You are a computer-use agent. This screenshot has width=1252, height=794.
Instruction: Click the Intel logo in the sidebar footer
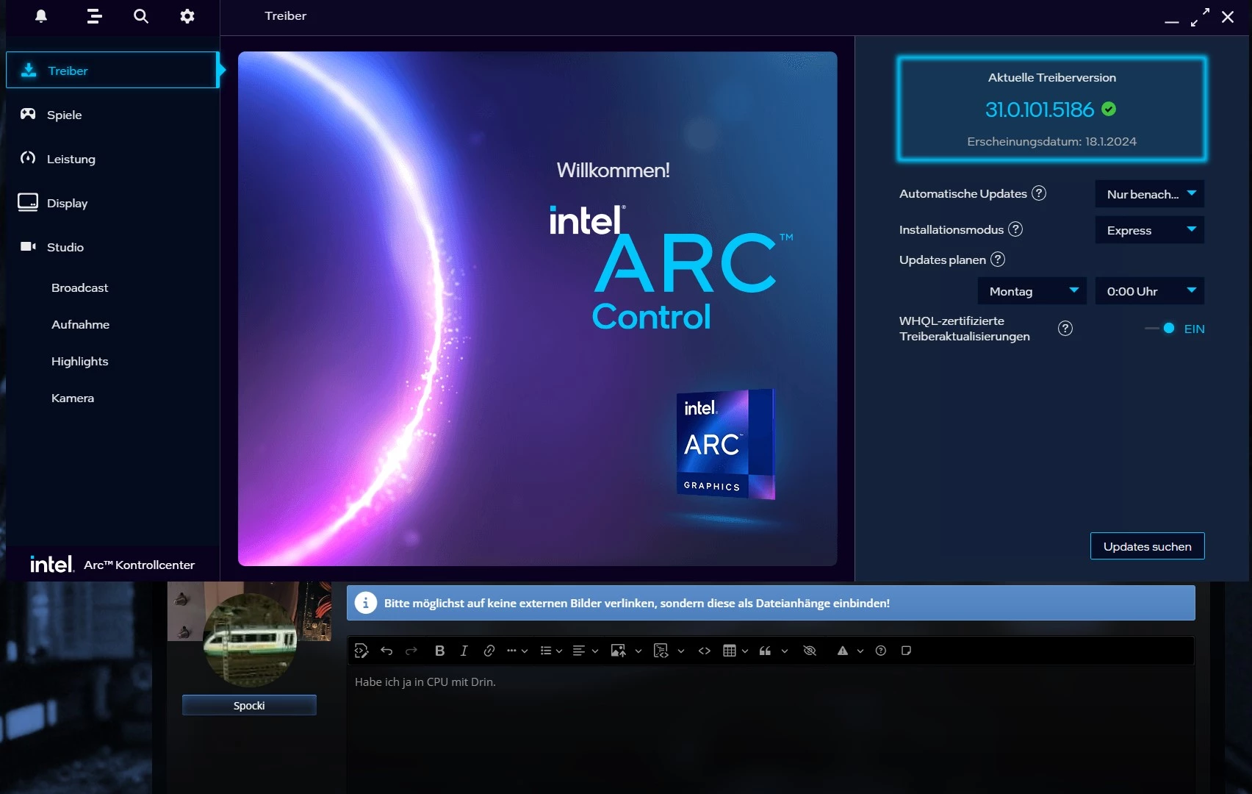point(51,564)
